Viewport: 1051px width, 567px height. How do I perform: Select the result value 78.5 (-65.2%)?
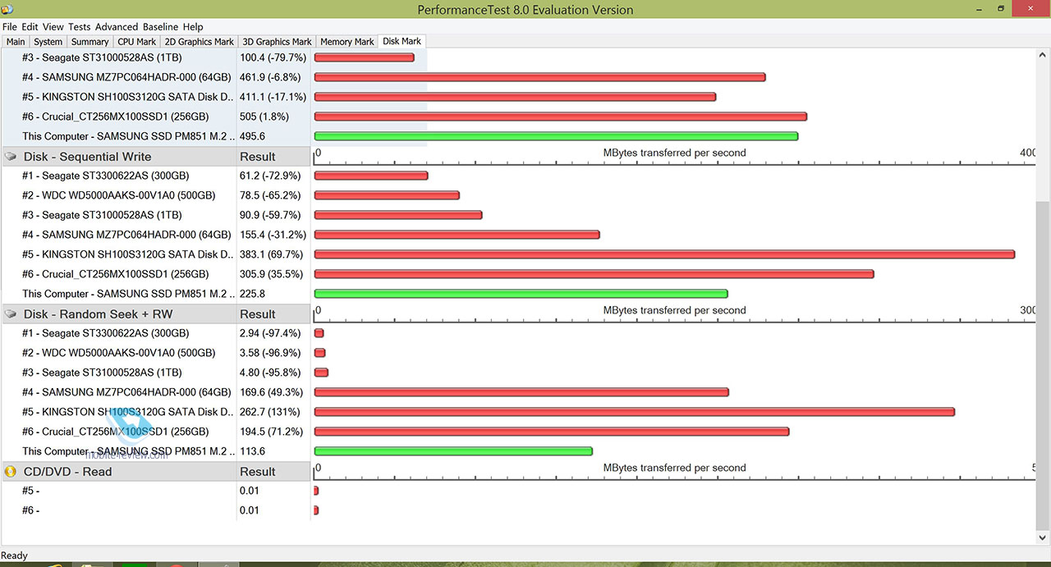pos(270,195)
